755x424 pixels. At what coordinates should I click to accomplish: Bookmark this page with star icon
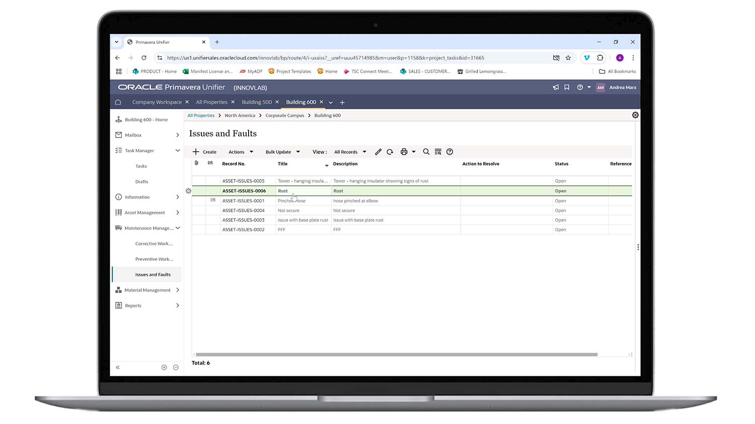coord(568,58)
